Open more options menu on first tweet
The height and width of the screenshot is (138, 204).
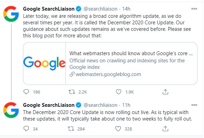(x=194, y=9)
